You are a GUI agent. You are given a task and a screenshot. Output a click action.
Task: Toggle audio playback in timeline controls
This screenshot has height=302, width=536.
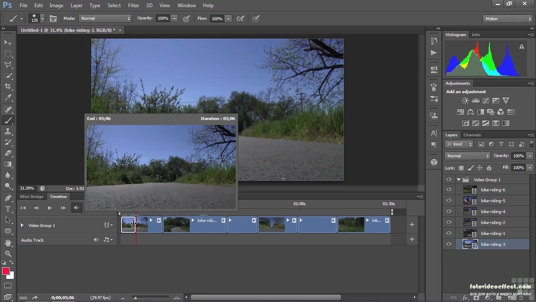76,208
